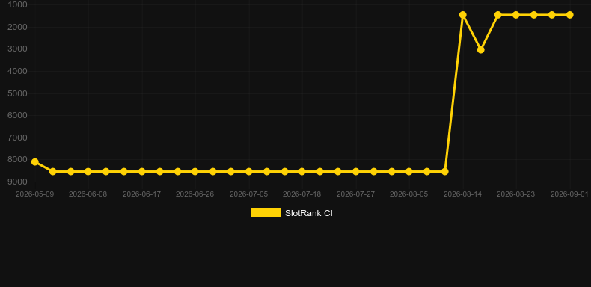This screenshot has height=287, width=591.
Task: Click the x-axis label 2026-06-08
Action: click(88, 194)
